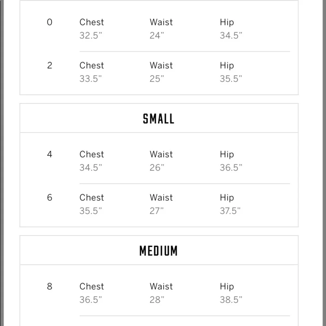The width and height of the screenshot is (326, 326).
Task: Select the 25" waist value
Action: pos(156,79)
